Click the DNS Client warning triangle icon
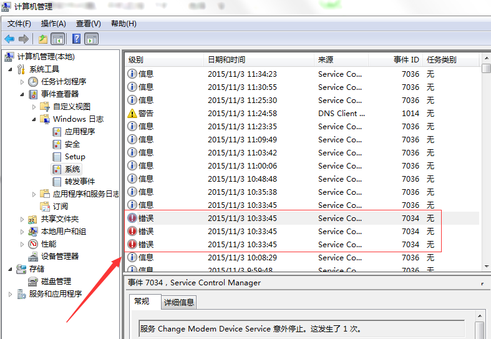The image size is (491, 339). 132,114
